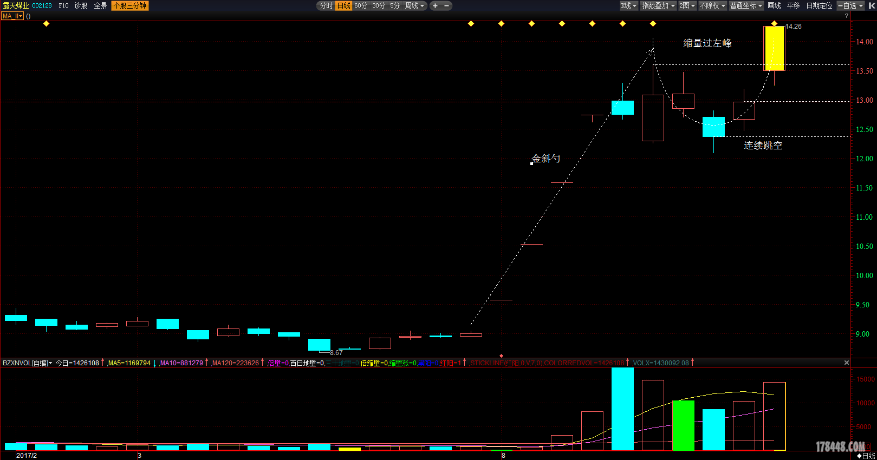Open the 指数叠加 dropdown

659,5
